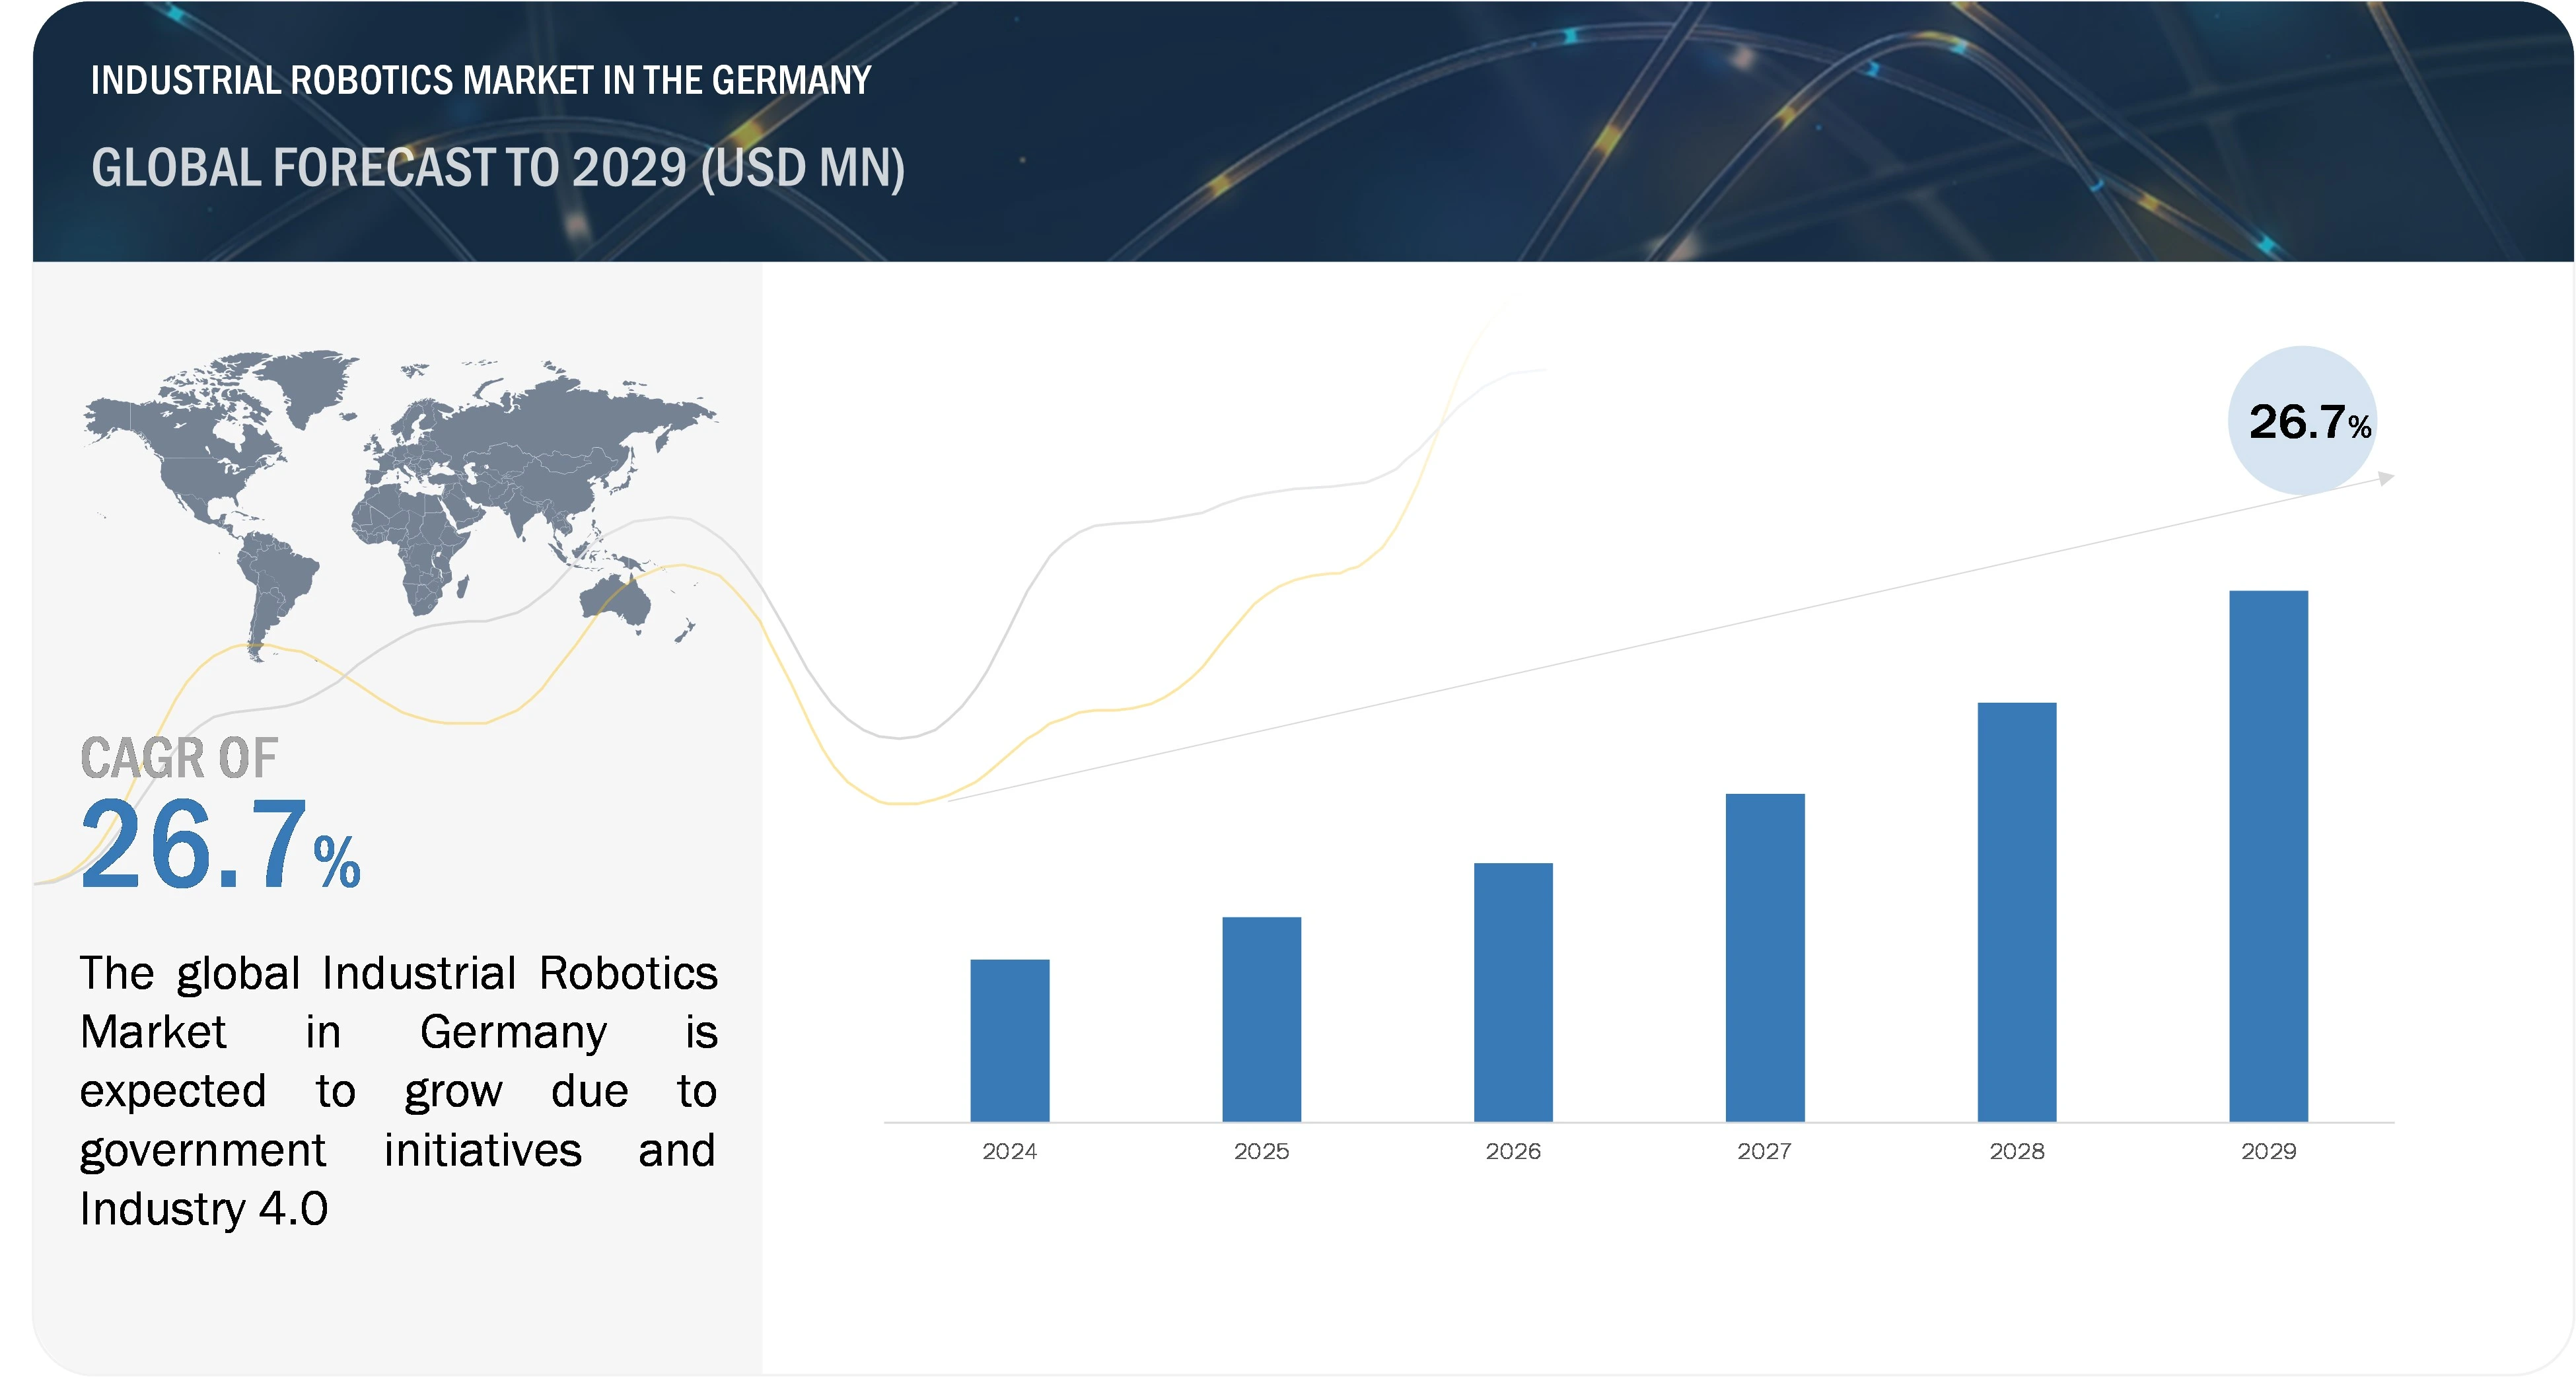
Task: Click the world map graphic
Action: click(400, 500)
